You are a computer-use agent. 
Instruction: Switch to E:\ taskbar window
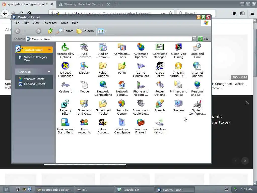point(95,190)
